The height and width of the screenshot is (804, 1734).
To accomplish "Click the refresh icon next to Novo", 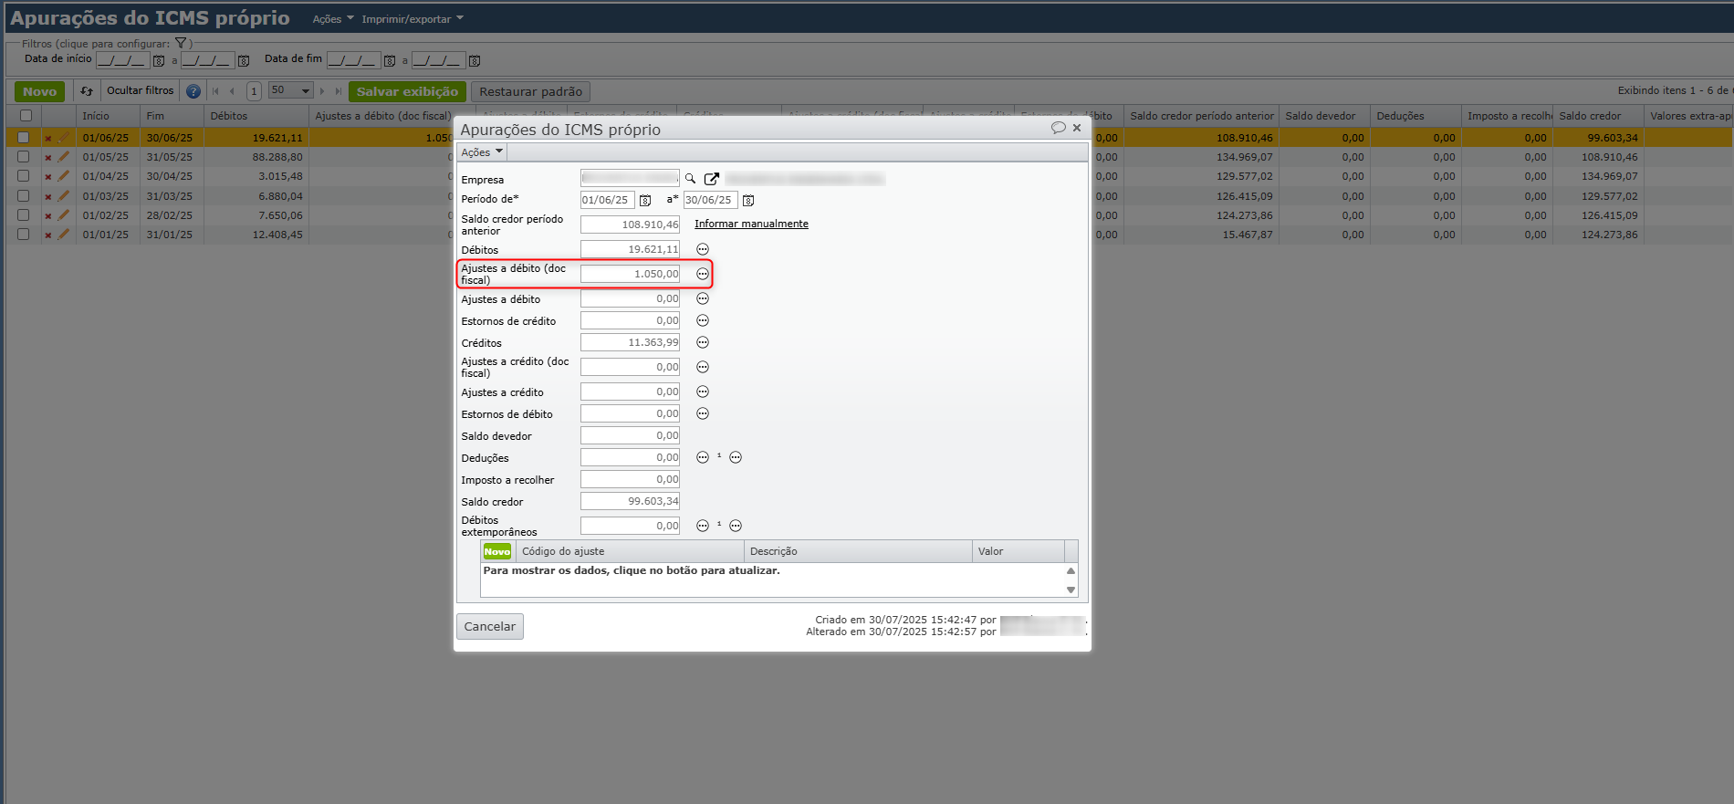I will coord(87,91).
